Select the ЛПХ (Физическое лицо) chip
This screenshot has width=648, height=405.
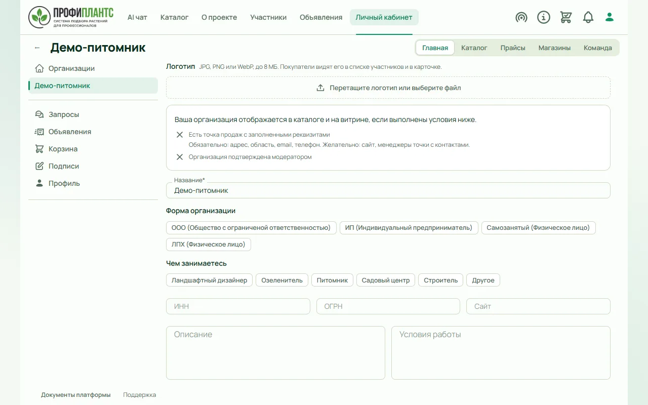tap(208, 245)
